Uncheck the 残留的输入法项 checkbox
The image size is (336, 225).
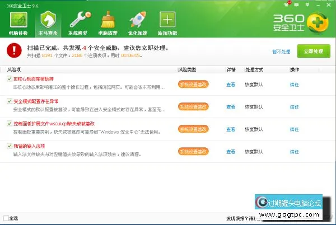9,146
